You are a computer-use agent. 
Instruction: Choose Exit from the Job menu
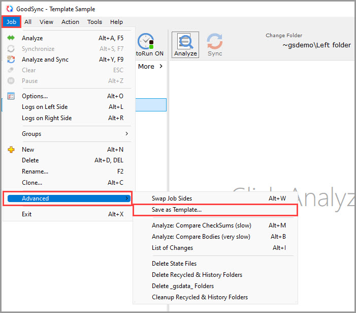pyautogui.click(x=67, y=214)
